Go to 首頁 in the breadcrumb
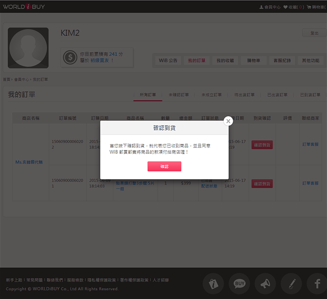This screenshot has height=299, width=327. tap(7, 79)
